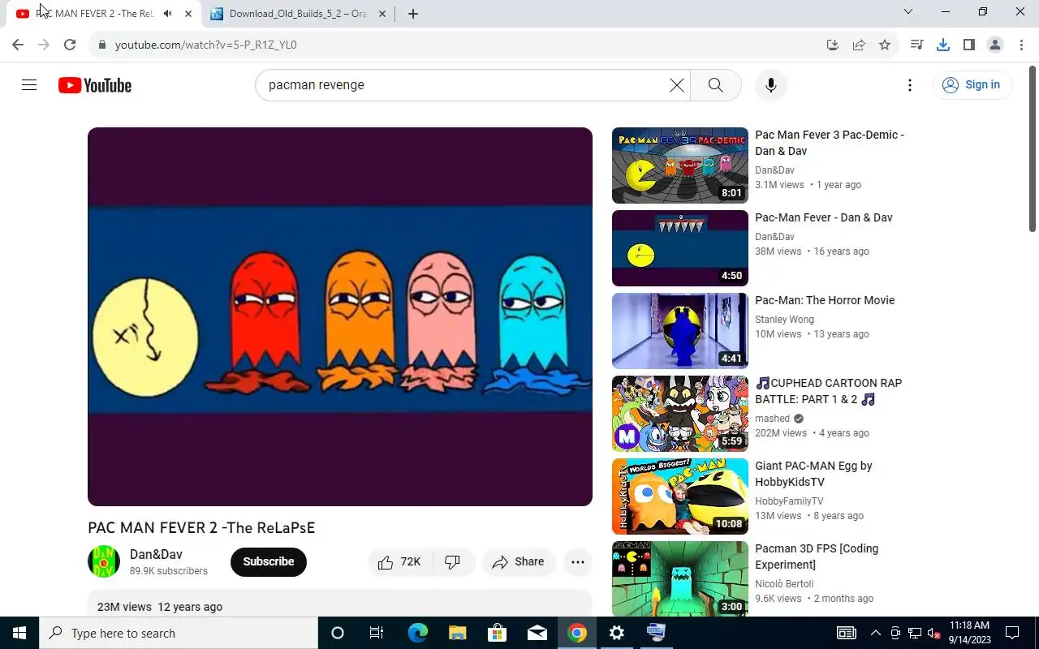Reload the current page
This screenshot has height=649, width=1039.
(x=70, y=45)
